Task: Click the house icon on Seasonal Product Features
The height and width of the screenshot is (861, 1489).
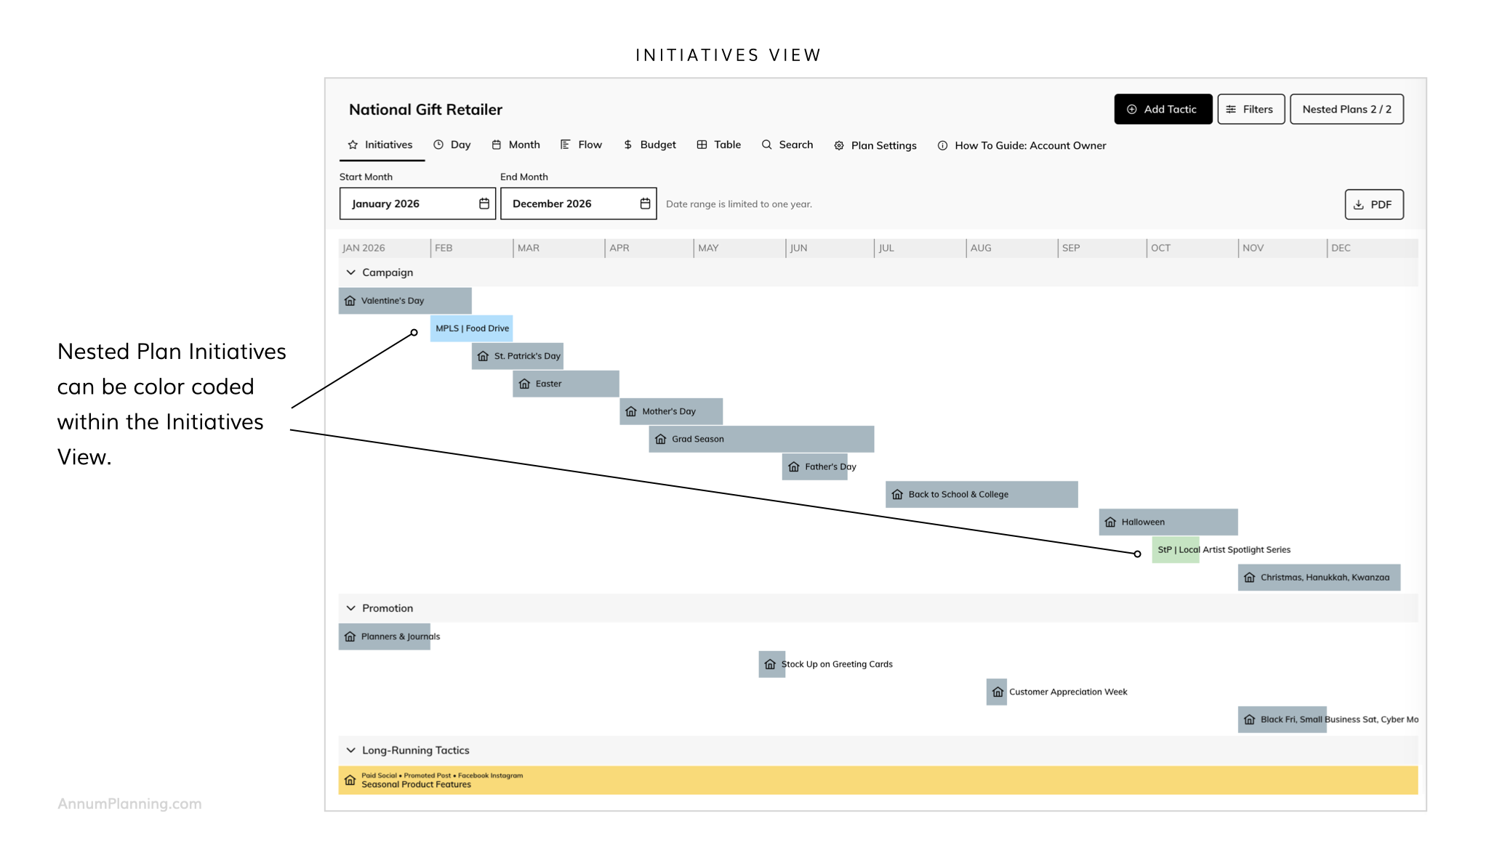Action: (x=350, y=780)
